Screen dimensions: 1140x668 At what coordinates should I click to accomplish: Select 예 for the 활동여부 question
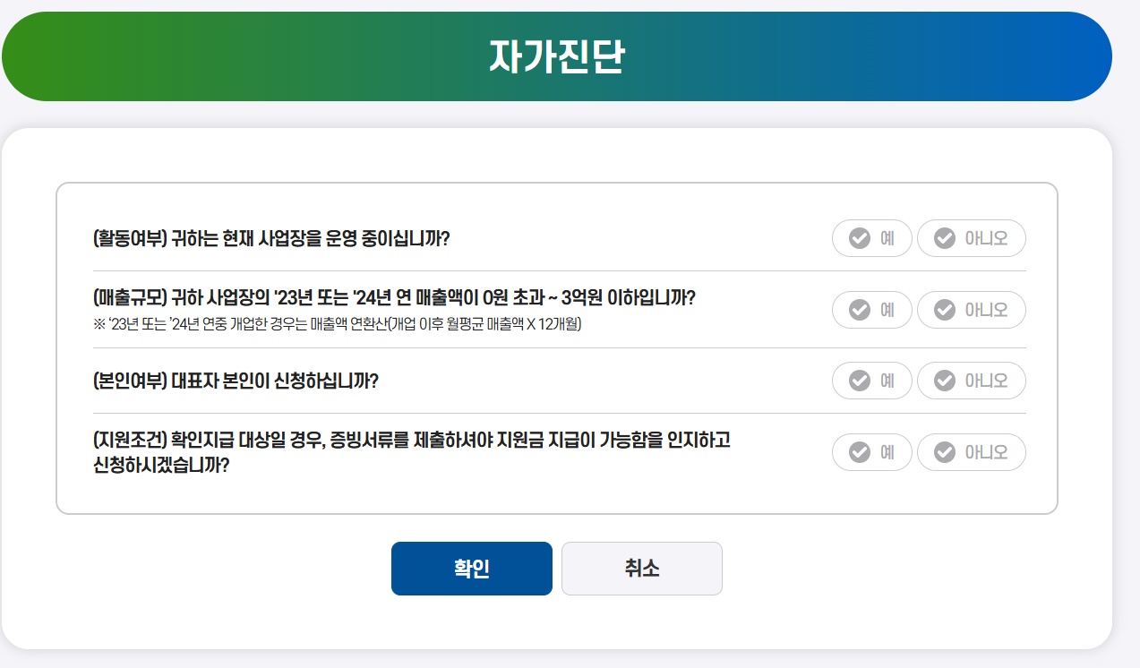click(871, 238)
